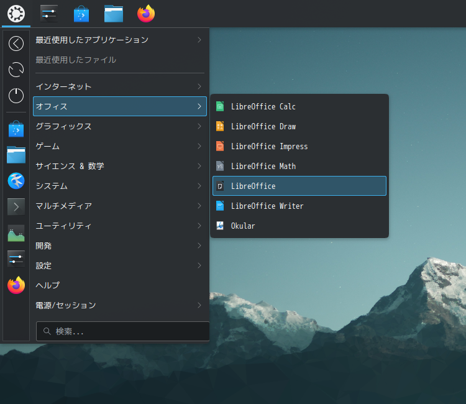Screen dimensions: 466x404
Task: Expand 電源/セッション category chevron
Action: tap(199, 305)
